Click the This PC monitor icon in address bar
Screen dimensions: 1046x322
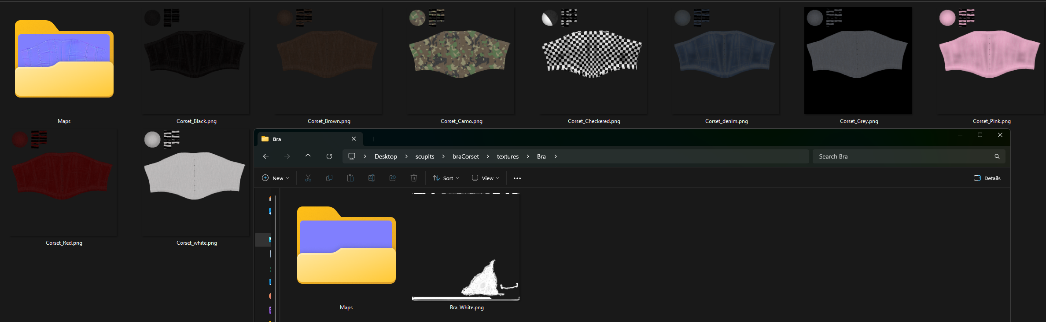point(352,156)
